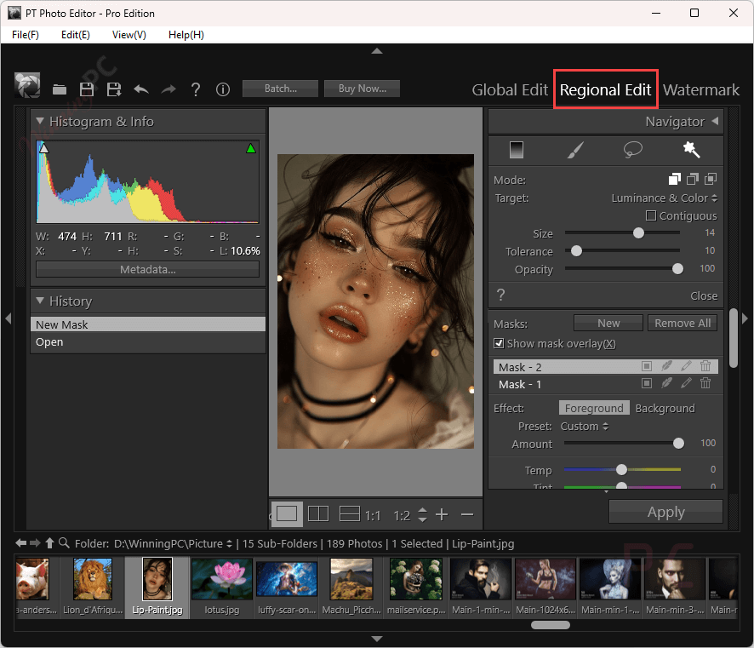Switch to the Watermark tab

click(x=701, y=90)
